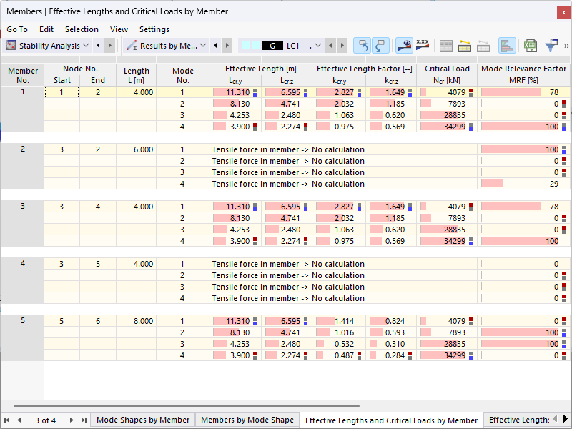
Task: Select the jump-to-graphic arrow icon
Action: [x=363, y=45]
